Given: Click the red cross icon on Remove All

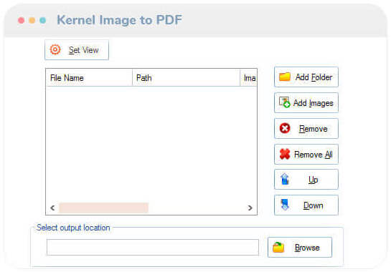Looking at the screenshot, I should 285,154.
